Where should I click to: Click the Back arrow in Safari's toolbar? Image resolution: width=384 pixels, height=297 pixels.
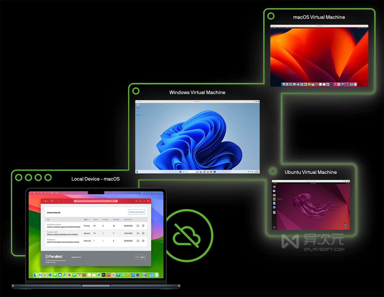pos(58,201)
